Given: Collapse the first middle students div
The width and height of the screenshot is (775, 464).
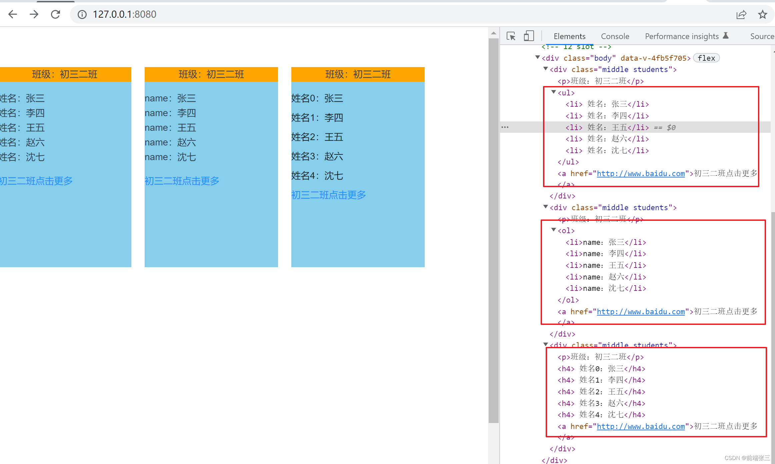Looking at the screenshot, I should pyautogui.click(x=545, y=69).
